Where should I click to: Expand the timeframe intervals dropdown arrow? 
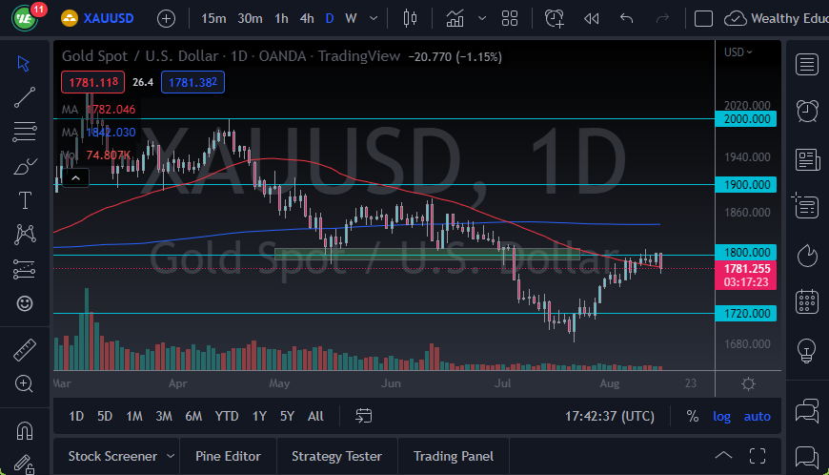coord(374,18)
